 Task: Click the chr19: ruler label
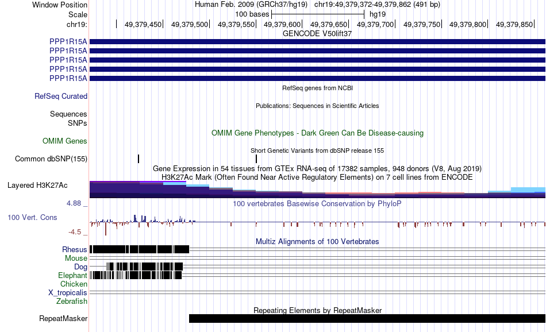pyautogui.click(x=76, y=24)
